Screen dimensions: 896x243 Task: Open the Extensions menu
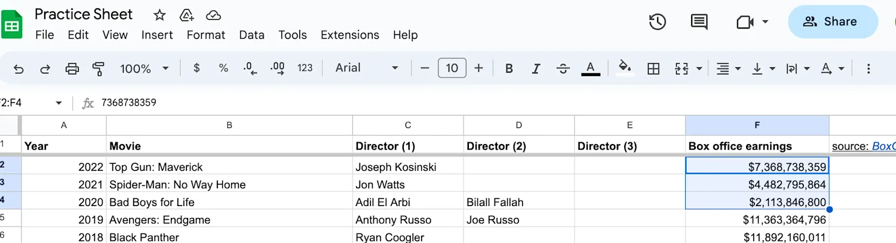(x=350, y=35)
